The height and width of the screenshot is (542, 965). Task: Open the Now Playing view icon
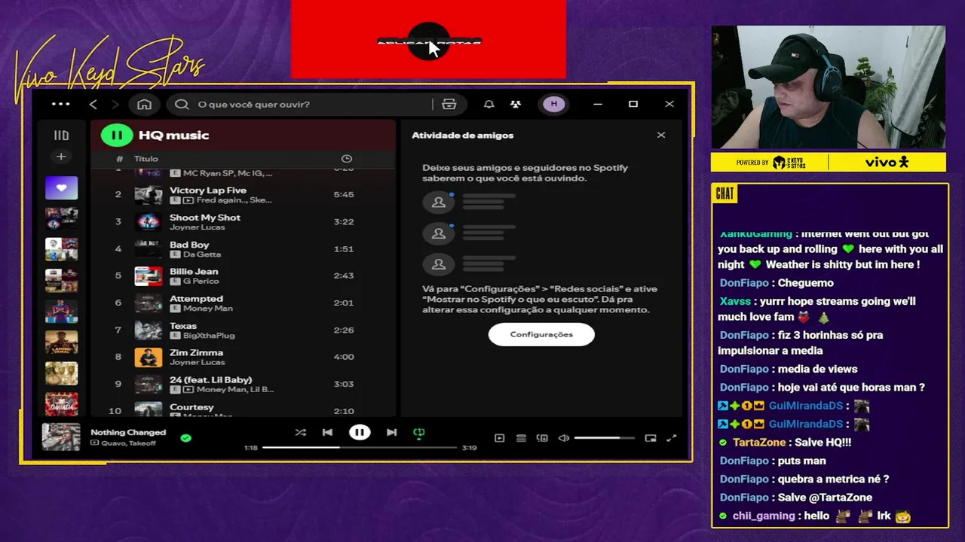[x=499, y=438]
